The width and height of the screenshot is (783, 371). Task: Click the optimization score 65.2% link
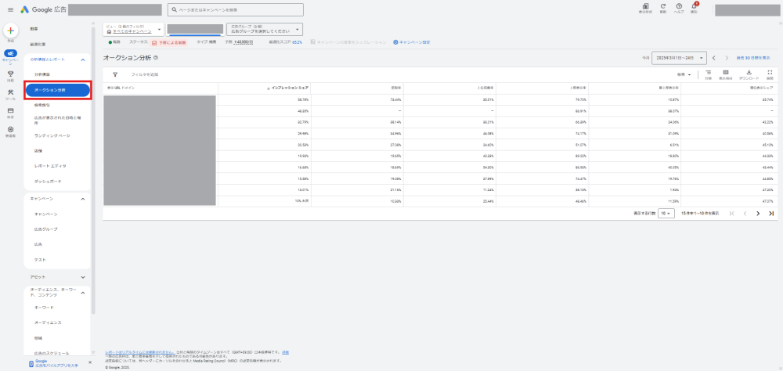[x=297, y=42]
